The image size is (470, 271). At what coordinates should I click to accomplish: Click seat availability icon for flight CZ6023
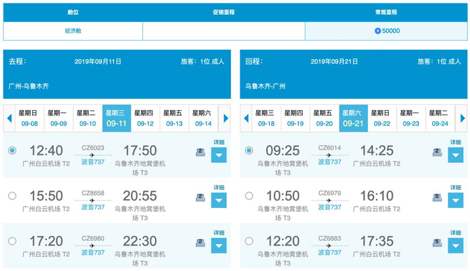tap(200, 152)
